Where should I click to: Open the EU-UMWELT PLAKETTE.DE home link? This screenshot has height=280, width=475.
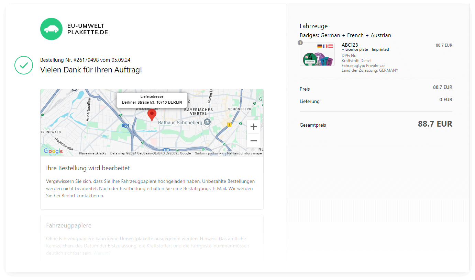click(87, 29)
